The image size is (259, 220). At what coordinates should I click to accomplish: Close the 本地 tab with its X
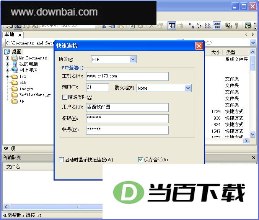tap(20, 35)
